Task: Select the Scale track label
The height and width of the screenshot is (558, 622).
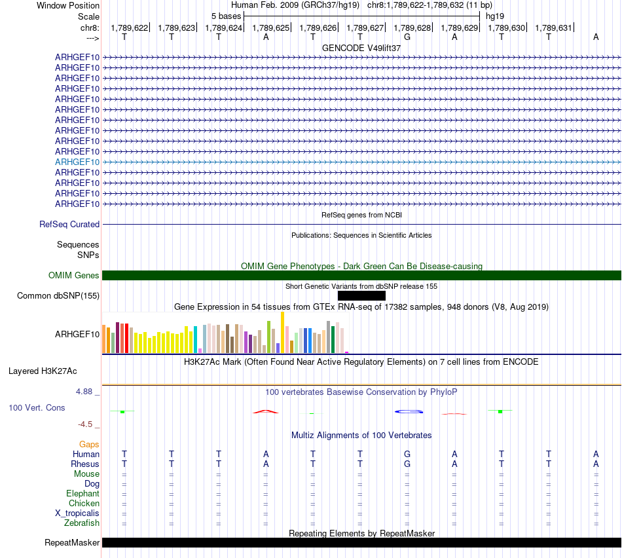Action: tap(88, 16)
